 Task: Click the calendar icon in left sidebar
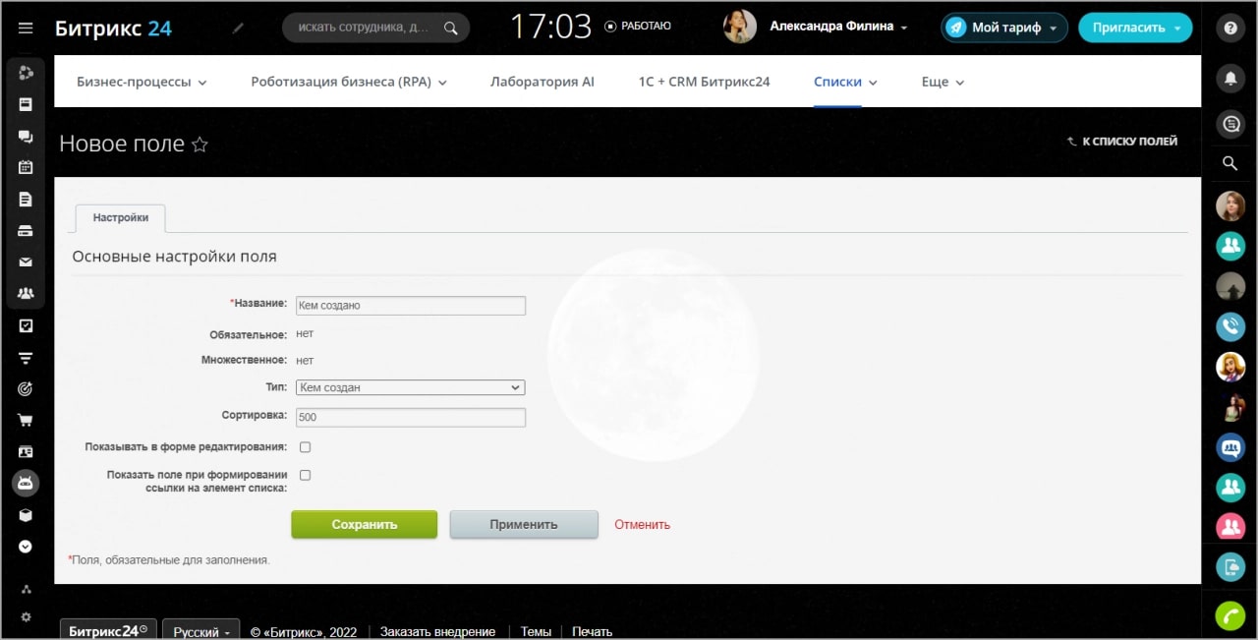click(26, 167)
